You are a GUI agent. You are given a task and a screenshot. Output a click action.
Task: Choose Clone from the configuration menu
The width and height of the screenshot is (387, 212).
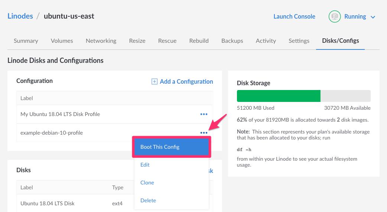pos(147,183)
